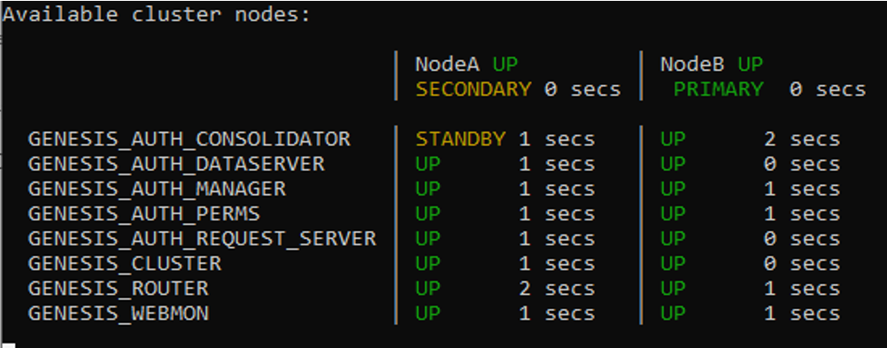Click the GENESIS_AUTH_REQUEST_SERVER process name
Viewport: 887px width, 348px height.
tap(202, 239)
